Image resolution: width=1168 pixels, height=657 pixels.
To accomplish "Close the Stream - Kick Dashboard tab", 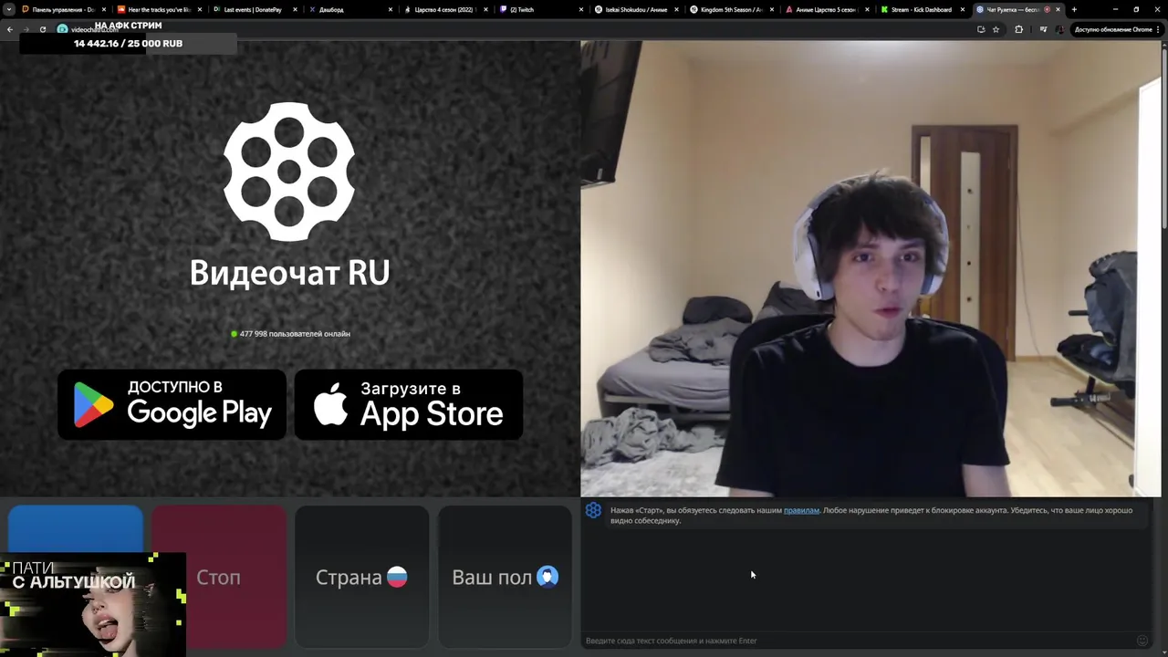I will 963,9.
